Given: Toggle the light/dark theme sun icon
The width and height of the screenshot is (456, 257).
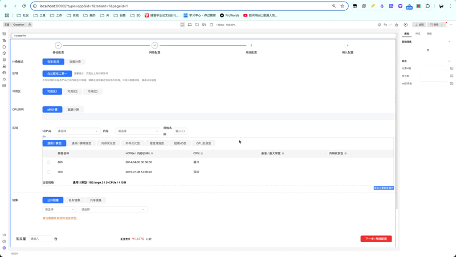Looking at the screenshot, I should click(379, 25).
